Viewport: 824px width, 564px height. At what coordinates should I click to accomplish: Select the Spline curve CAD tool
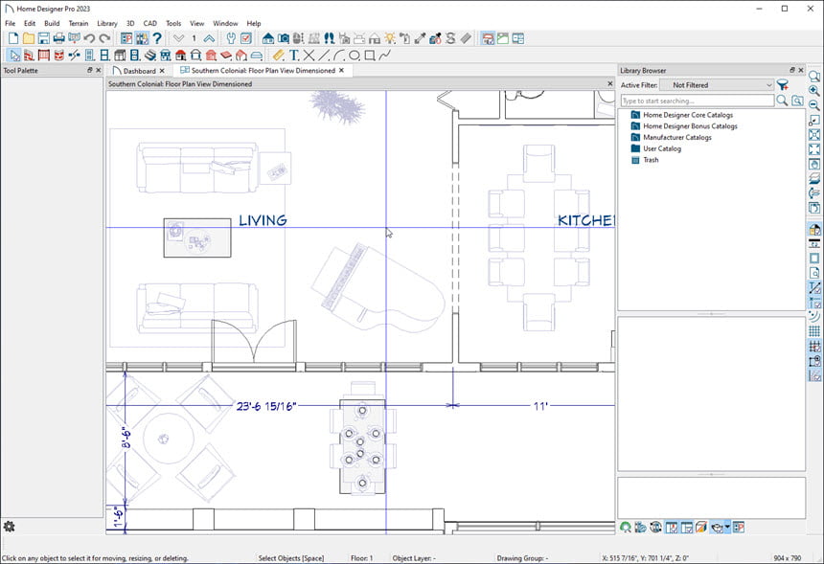pos(385,56)
